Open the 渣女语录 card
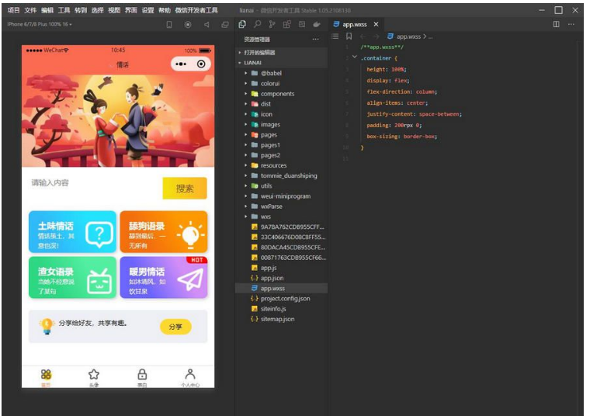This screenshot has width=590, height=416. tap(72, 278)
